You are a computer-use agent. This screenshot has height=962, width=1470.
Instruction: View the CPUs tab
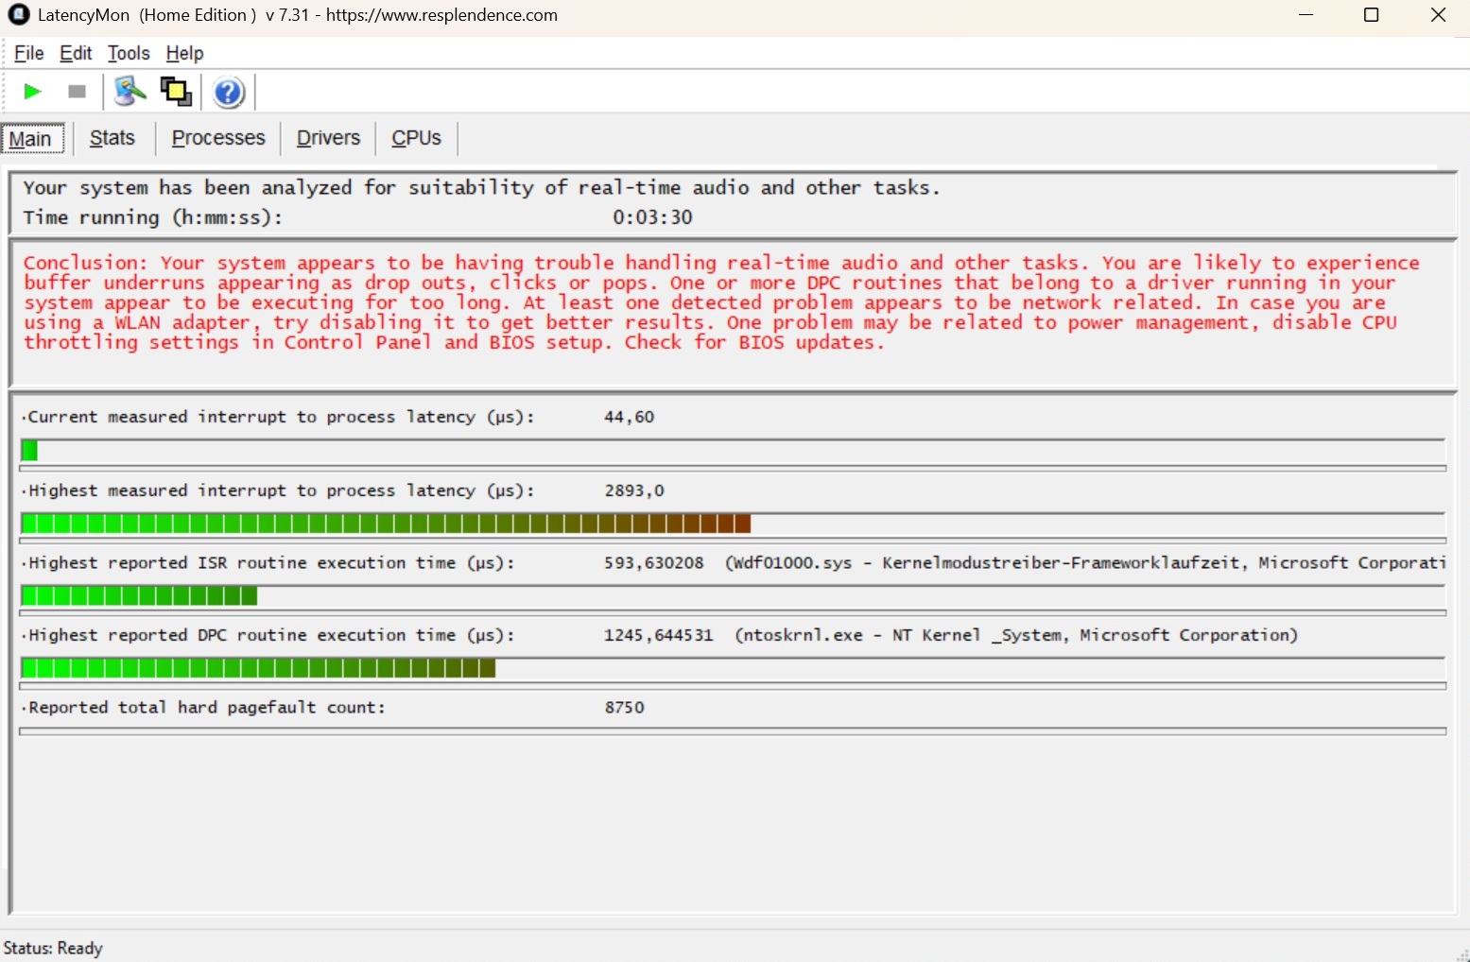416,138
